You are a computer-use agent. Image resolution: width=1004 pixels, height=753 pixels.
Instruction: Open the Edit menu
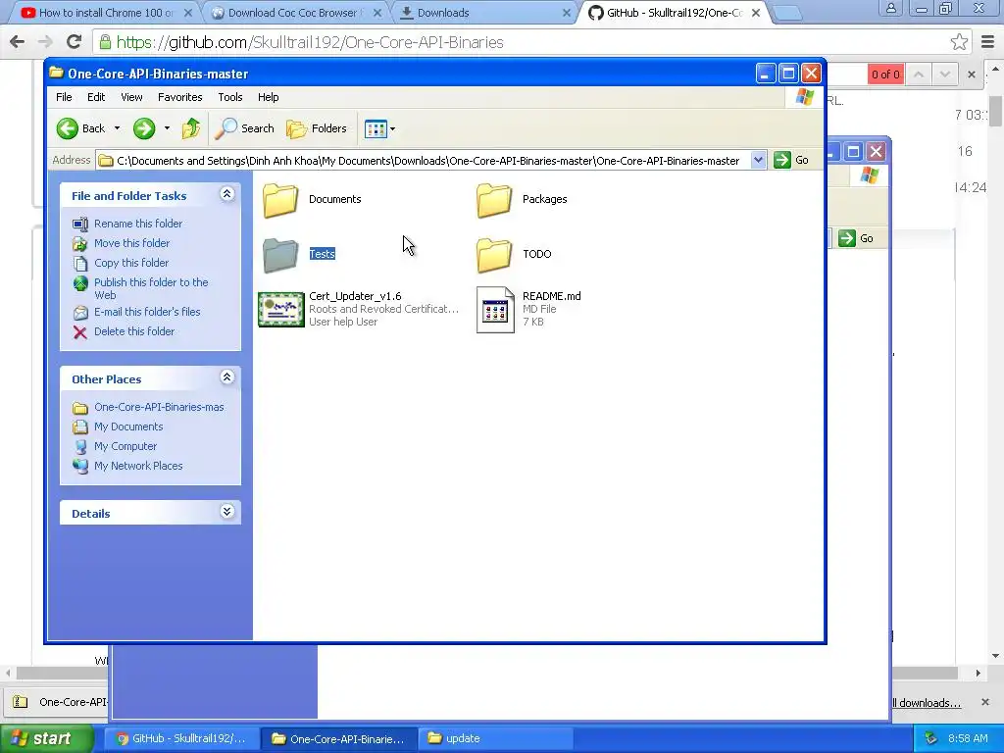point(96,97)
